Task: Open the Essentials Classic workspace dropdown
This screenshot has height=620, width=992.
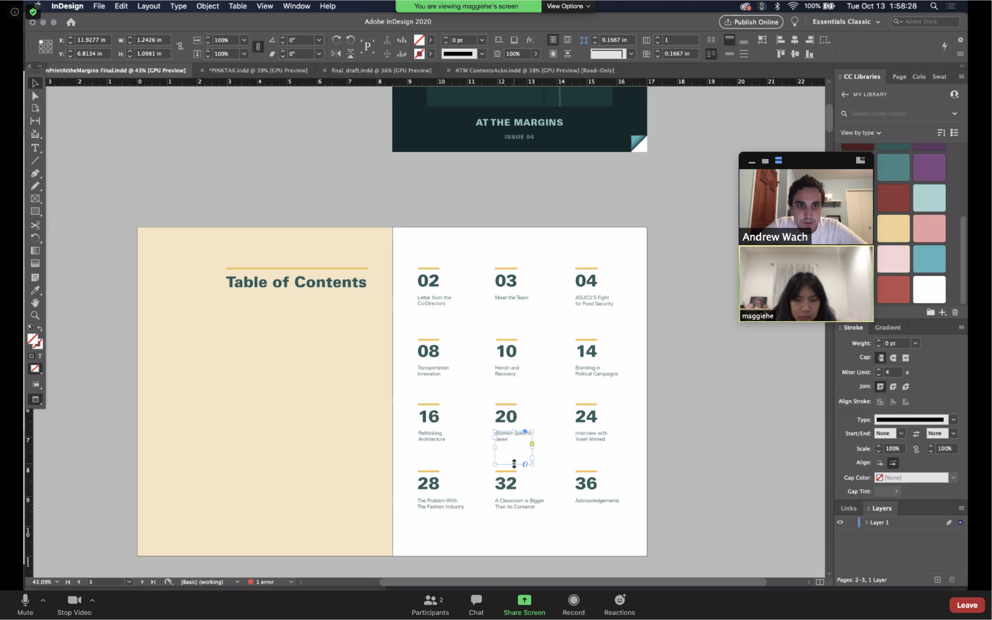Action: [846, 22]
